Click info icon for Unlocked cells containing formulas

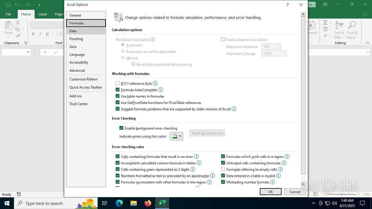pyautogui.click(x=284, y=163)
